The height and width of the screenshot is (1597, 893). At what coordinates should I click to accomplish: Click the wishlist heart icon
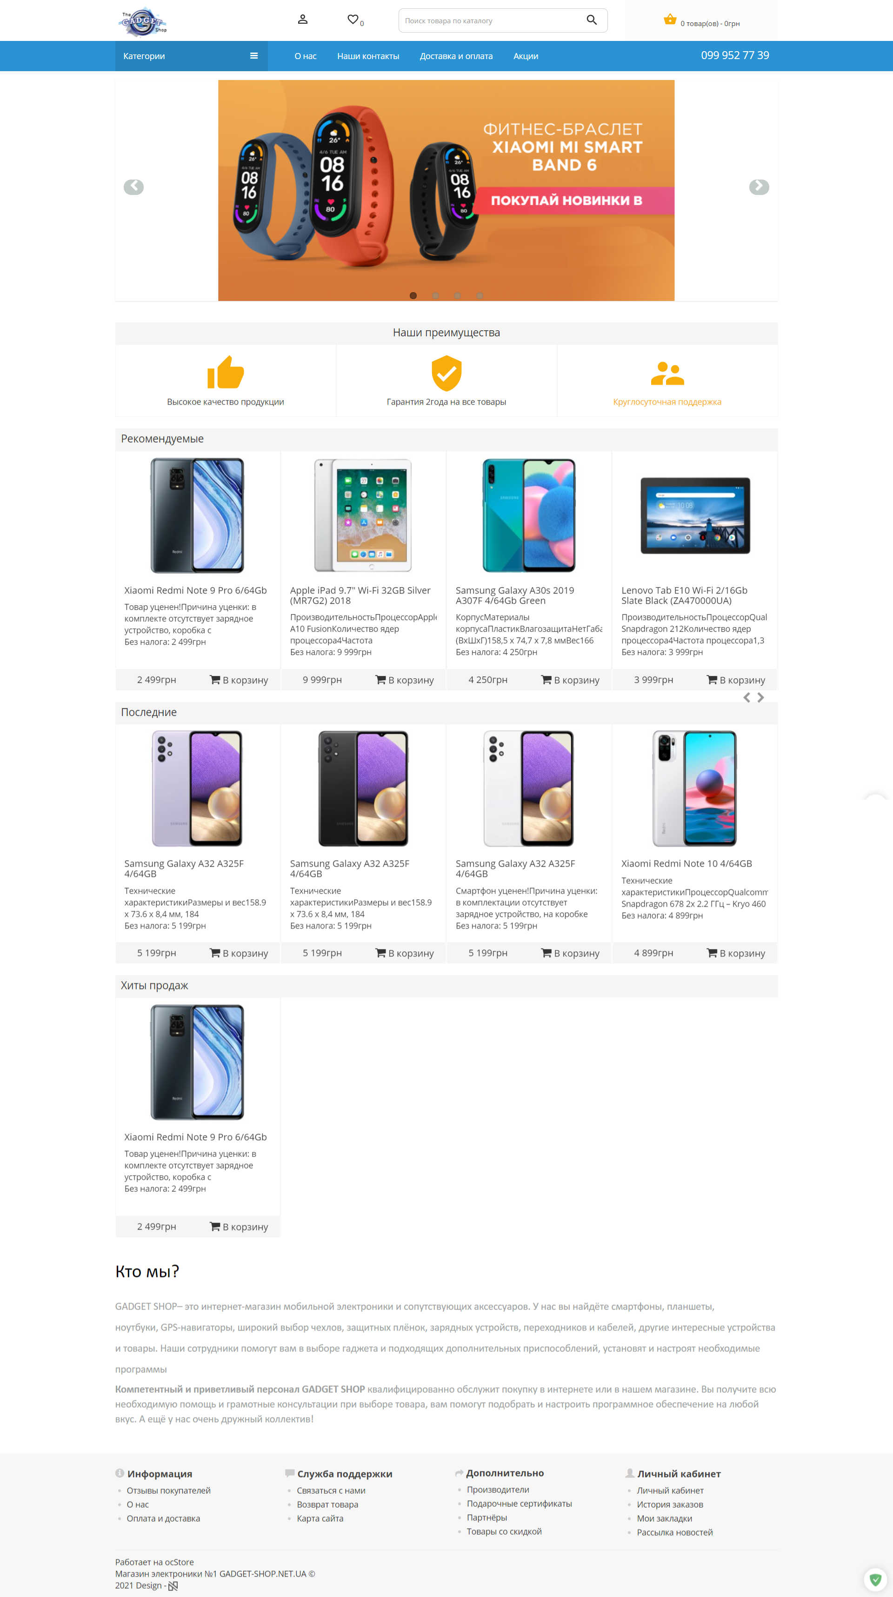(x=353, y=19)
